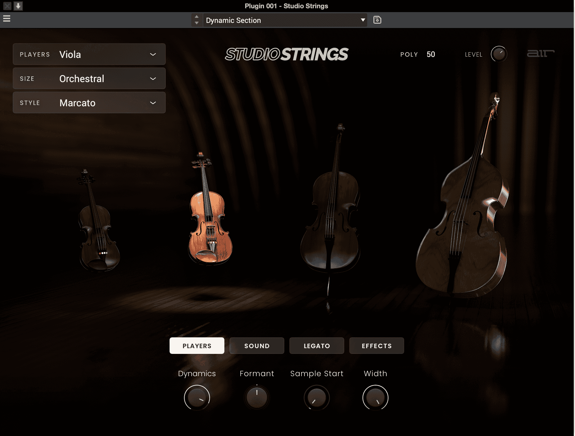Click the AIR logo
The image size is (575, 436).
click(x=540, y=53)
